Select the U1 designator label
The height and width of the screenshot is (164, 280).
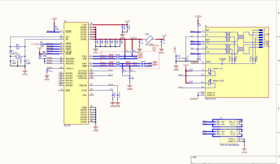pyautogui.click(x=65, y=21)
